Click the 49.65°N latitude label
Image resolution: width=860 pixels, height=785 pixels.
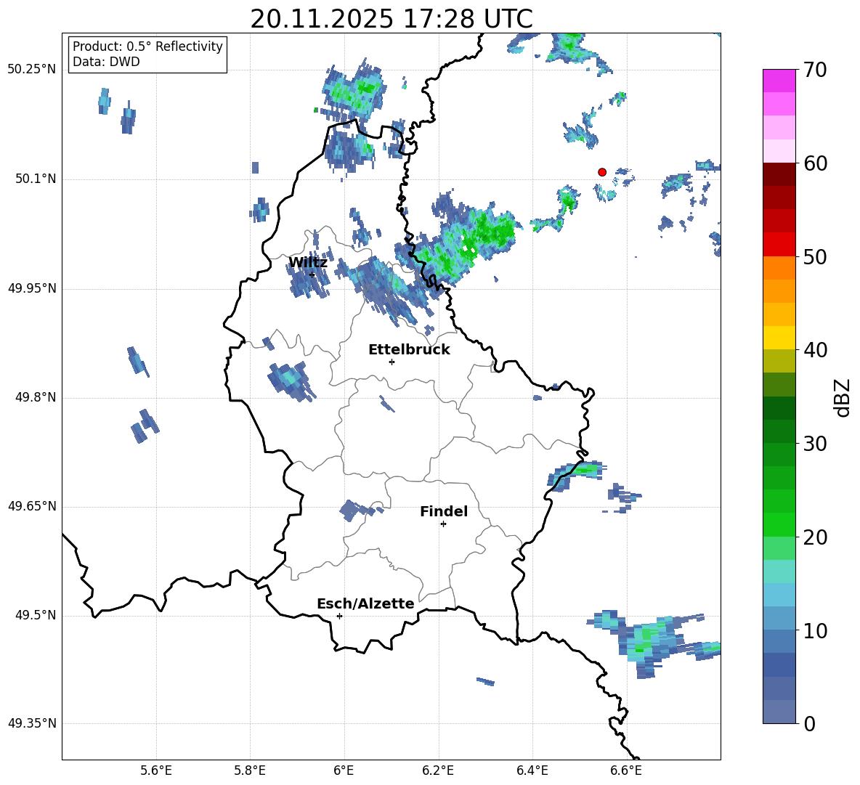[31, 506]
